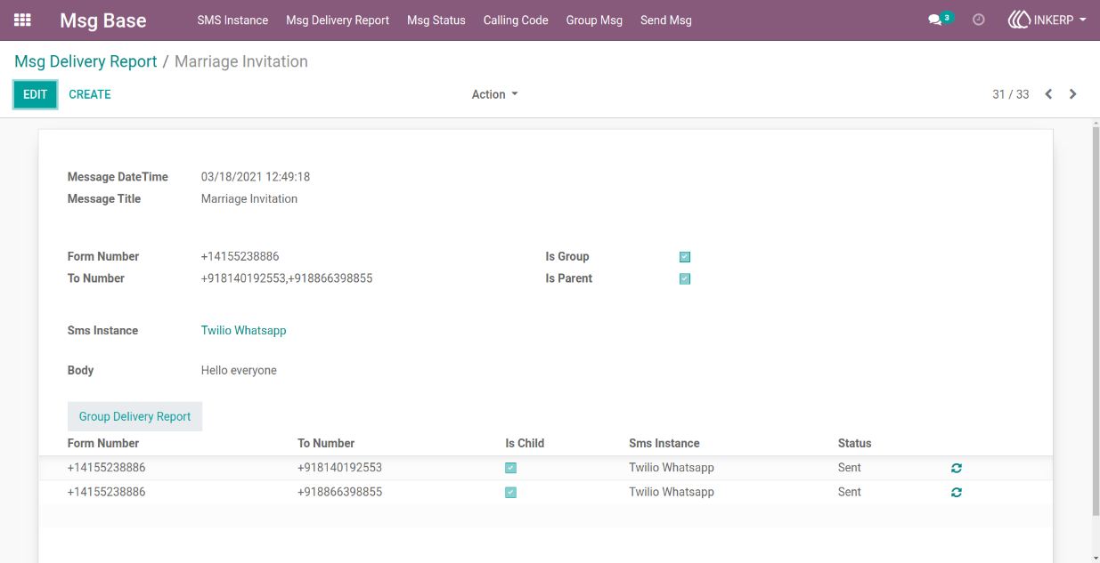Click the Sent status in +918140192553 row
This screenshot has width=1100, height=563.
point(850,468)
